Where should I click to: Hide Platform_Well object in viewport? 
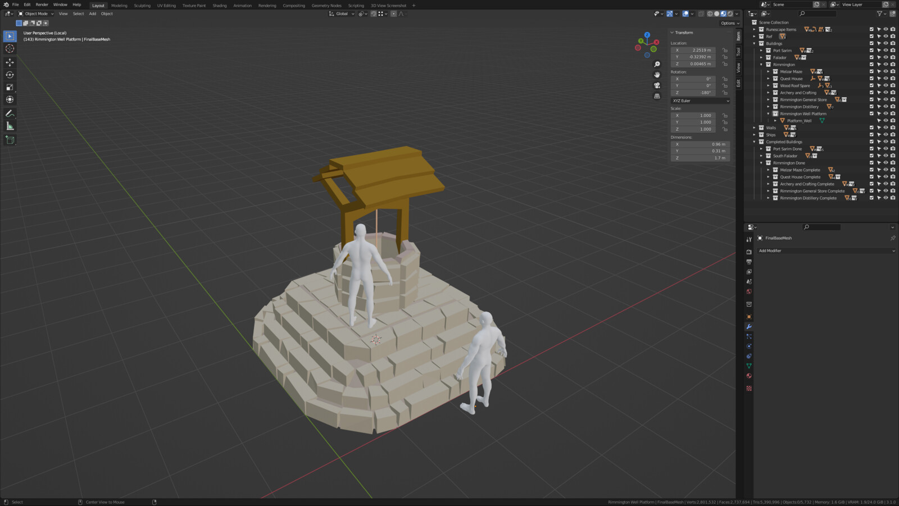pyautogui.click(x=886, y=121)
